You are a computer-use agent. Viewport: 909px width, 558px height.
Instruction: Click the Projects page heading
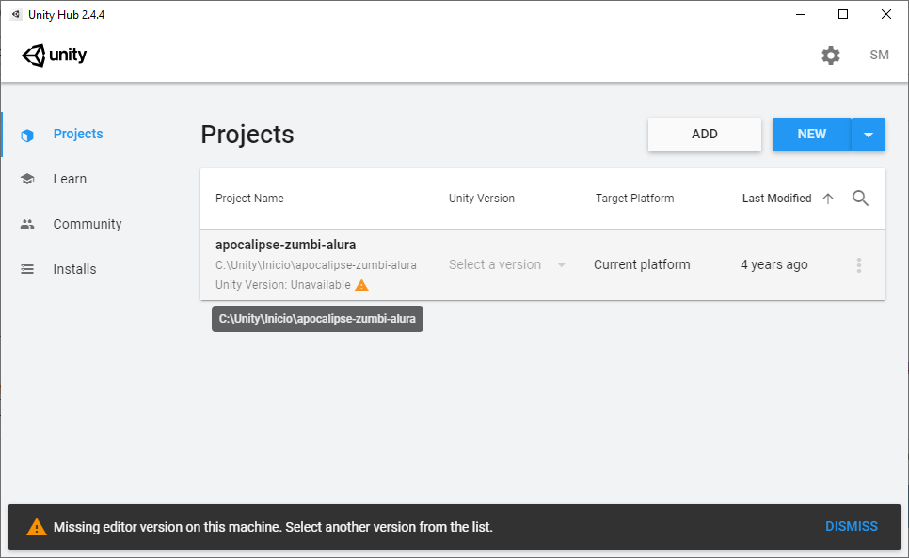pyautogui.click(x=247, y=135)
